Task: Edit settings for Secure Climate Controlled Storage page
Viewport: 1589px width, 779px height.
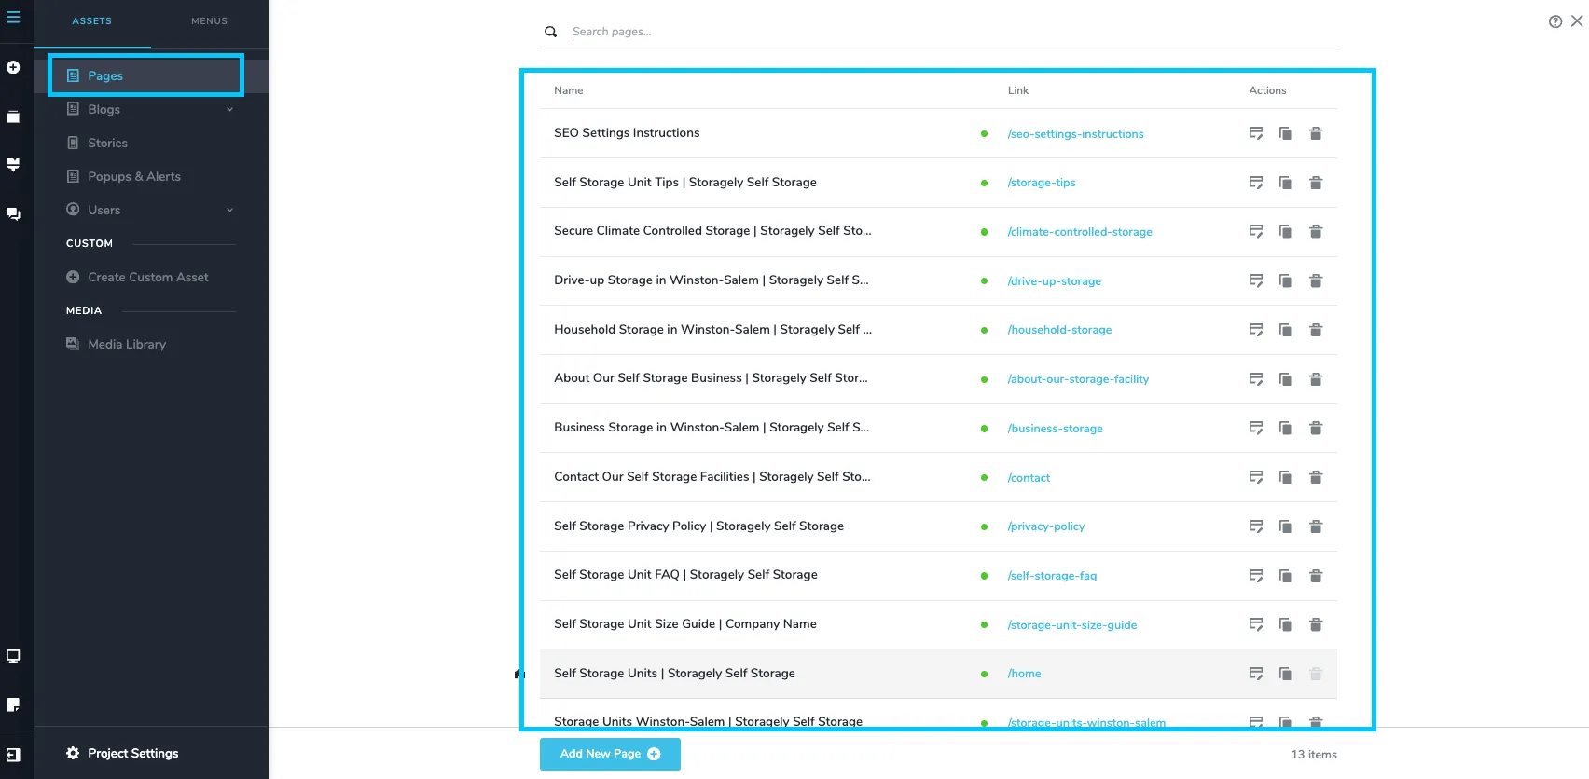Action: 1256,231
